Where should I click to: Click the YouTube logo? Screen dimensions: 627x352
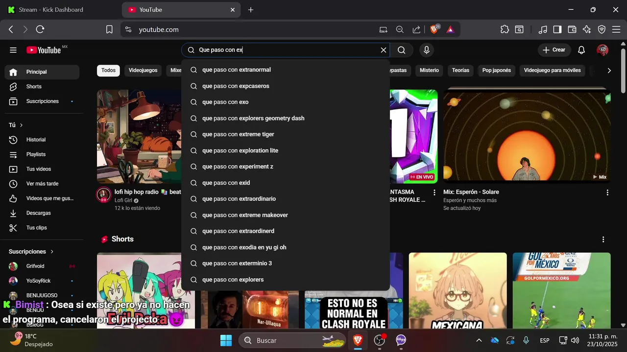44,50
